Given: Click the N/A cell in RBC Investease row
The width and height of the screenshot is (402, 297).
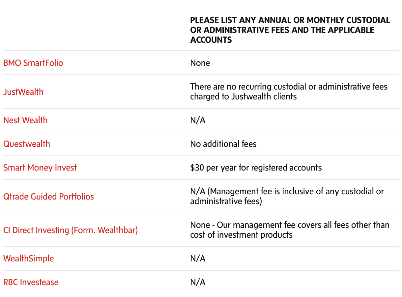Looking at the screenshot, I should [x=198, y=282].
